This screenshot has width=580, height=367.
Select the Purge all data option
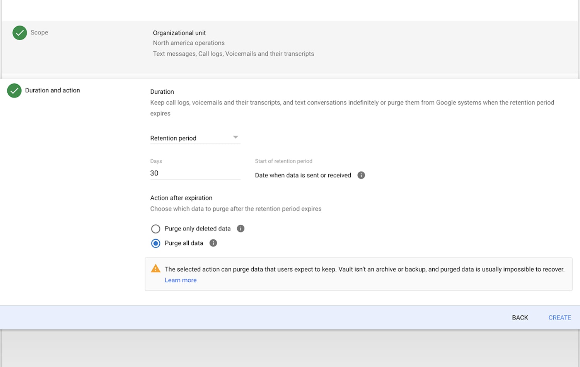(x=155, y=243)
